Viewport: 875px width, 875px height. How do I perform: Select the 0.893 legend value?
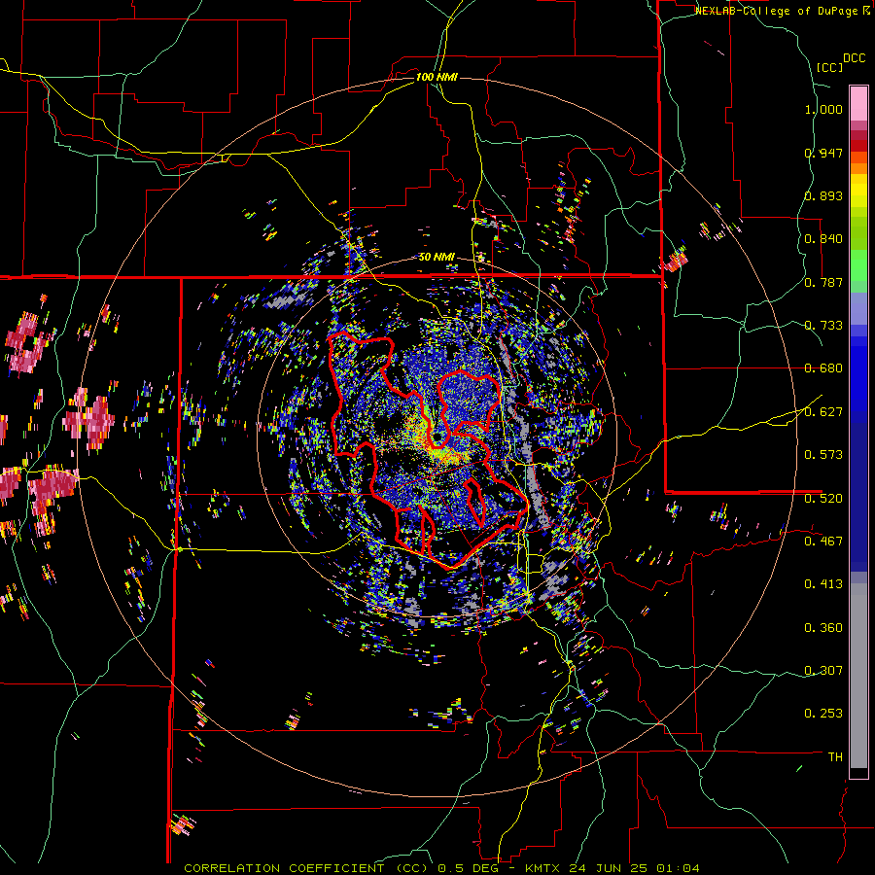823,195
